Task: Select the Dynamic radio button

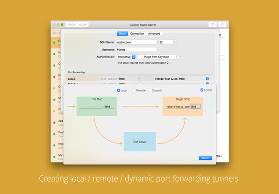Action: tap(149, 91)
